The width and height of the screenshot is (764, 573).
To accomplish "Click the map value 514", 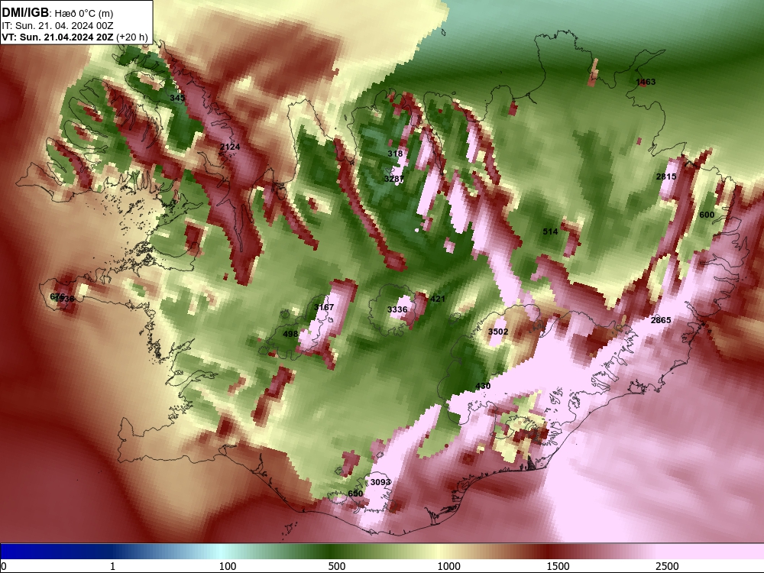I will click(550, 231).
